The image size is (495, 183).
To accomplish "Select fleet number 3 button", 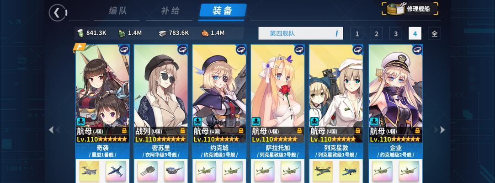I will (395, 33).
